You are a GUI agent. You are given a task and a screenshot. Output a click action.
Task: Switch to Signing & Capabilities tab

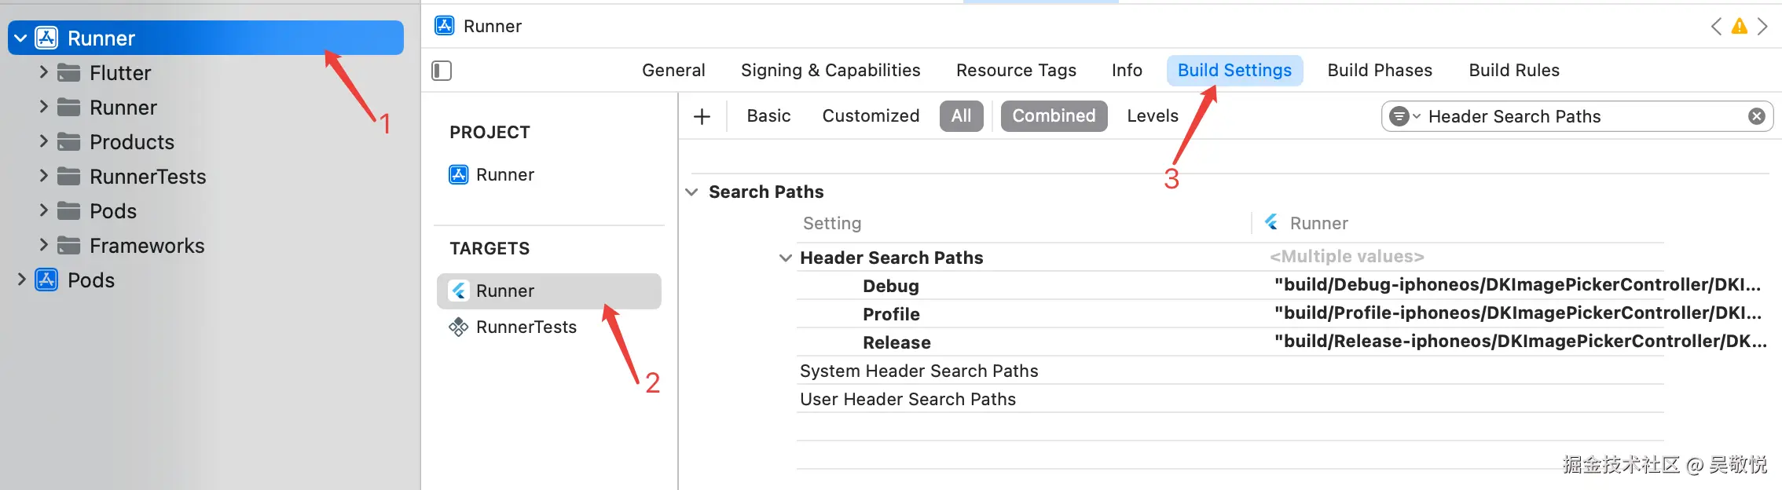[x=830, y=71]
